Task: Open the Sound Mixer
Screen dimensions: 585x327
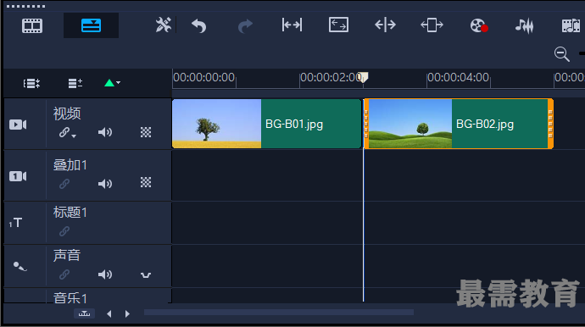Action: 525,25
